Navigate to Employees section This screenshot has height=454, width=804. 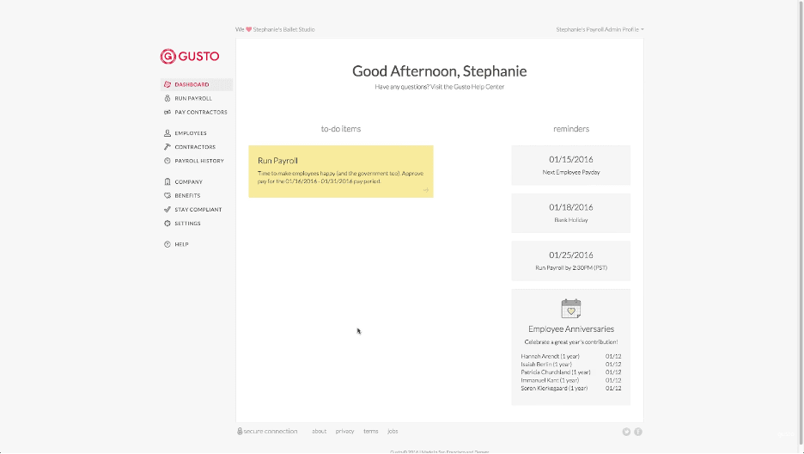(x=197, y=133)
